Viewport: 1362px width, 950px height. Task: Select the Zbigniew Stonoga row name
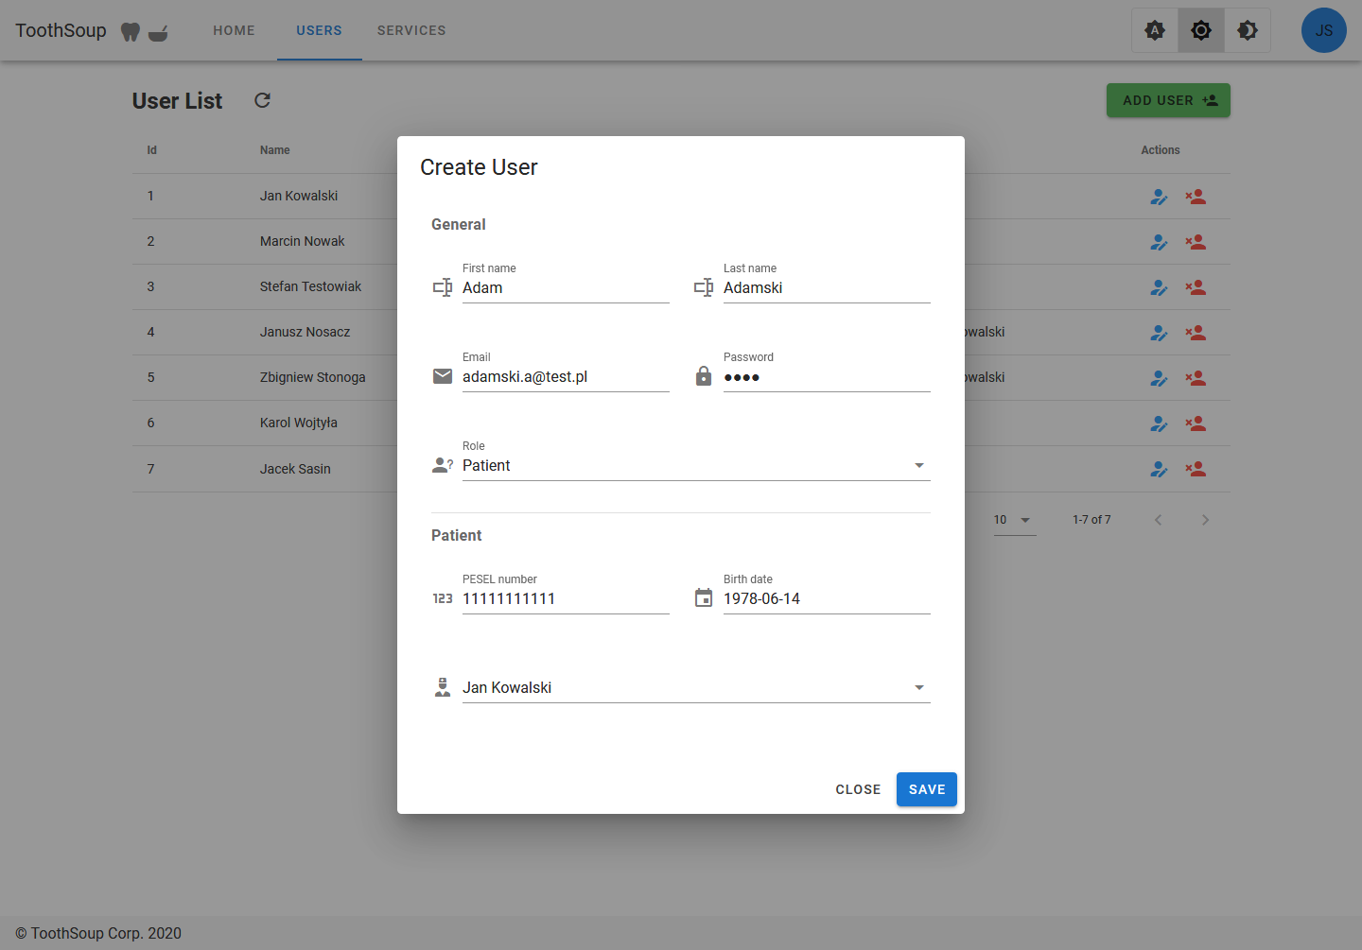[313, 377]
